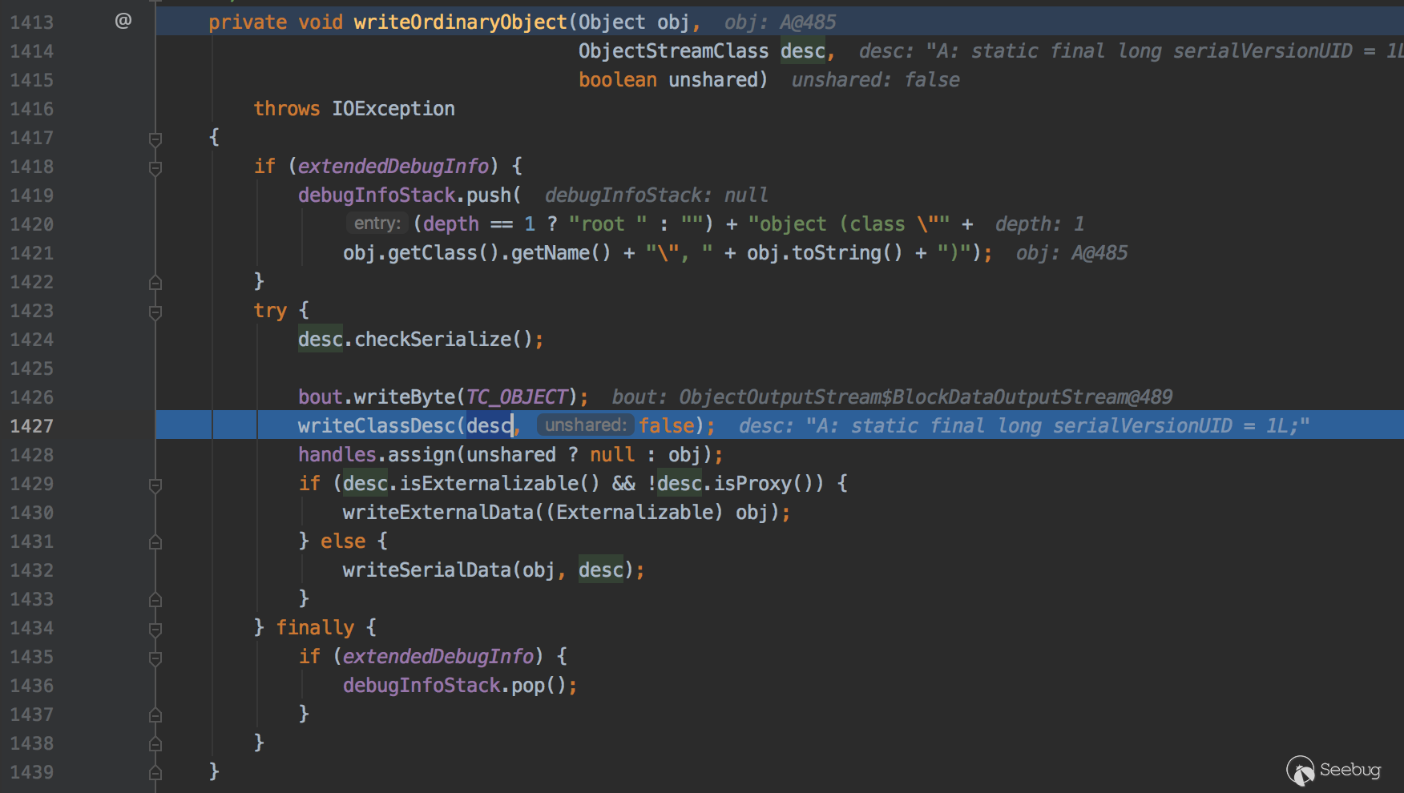Click the inline value "obj: A@485" on line 1413

click(x=780, y=22)
